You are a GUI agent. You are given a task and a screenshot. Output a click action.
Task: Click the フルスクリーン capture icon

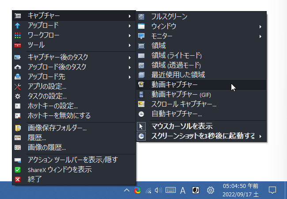[141, 17]
